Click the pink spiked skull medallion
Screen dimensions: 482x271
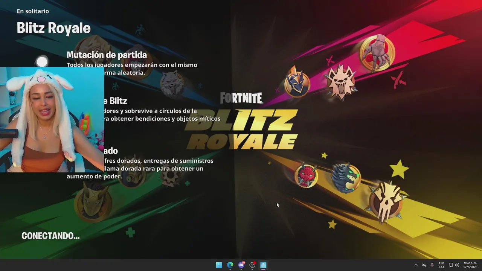[341, 82]
